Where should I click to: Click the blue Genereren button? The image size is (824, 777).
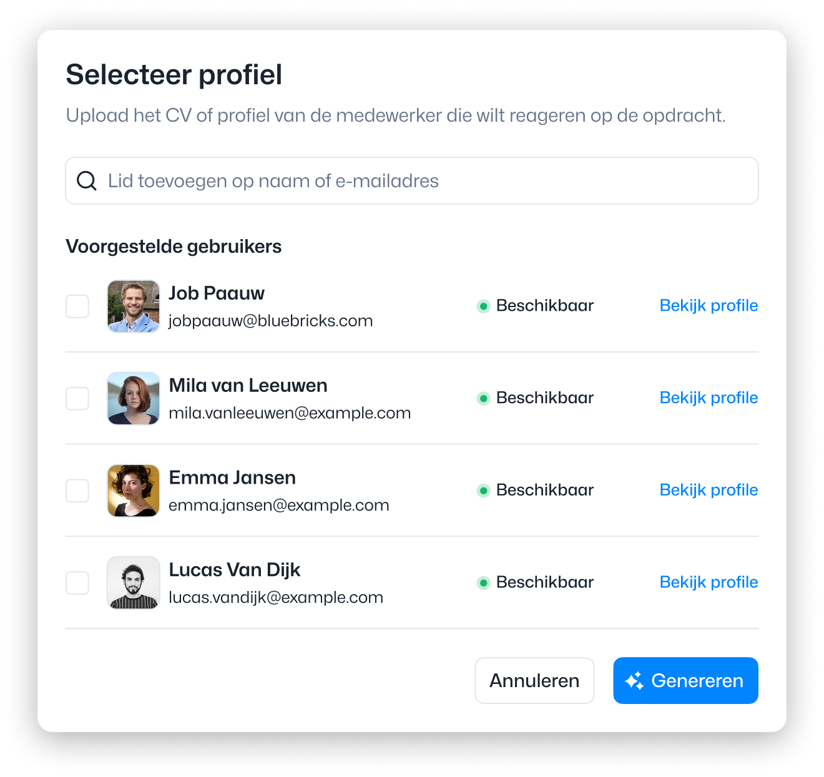685,681
